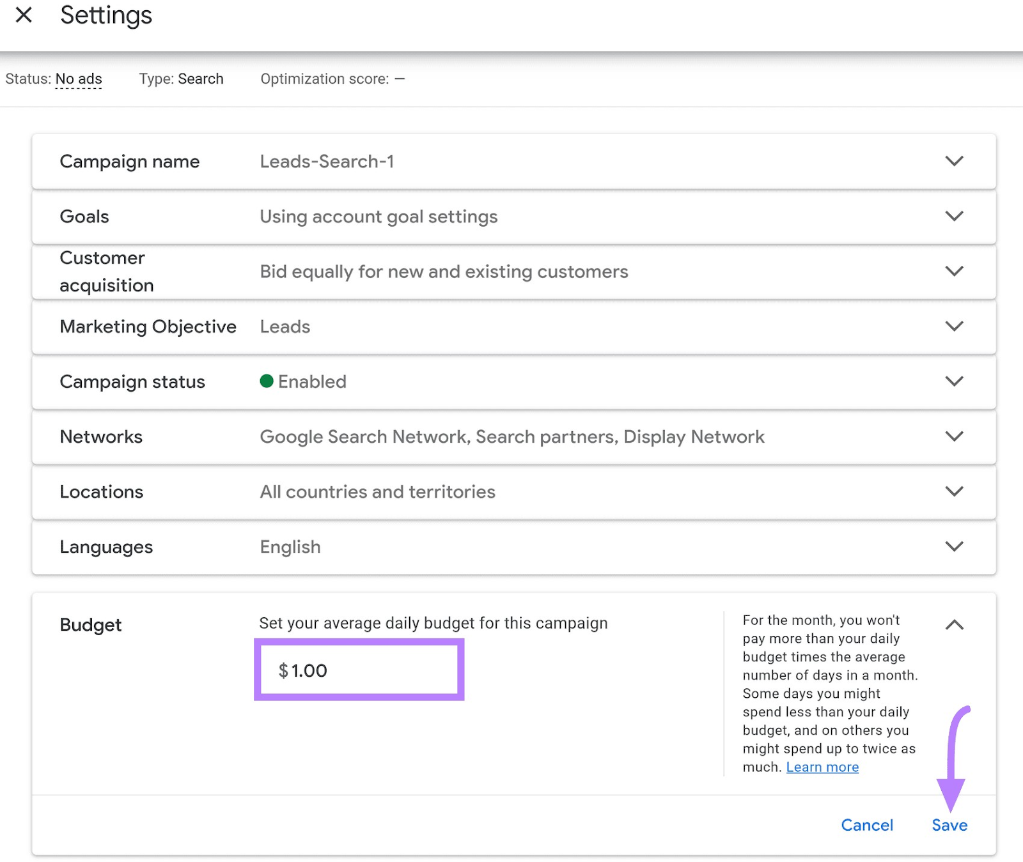
Task: Open the Learn more link
Action: pos(822,767)
